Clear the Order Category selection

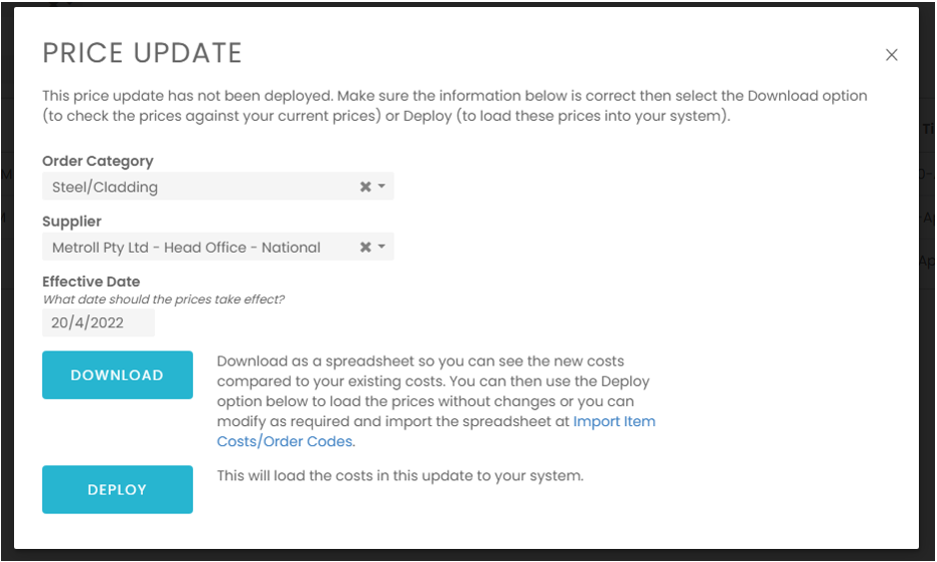(x=366, y=187)
